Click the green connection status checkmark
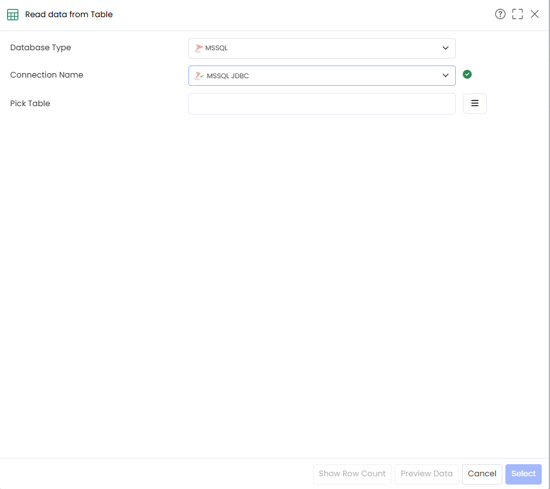The image size is (550, 489). pos(467,74)
